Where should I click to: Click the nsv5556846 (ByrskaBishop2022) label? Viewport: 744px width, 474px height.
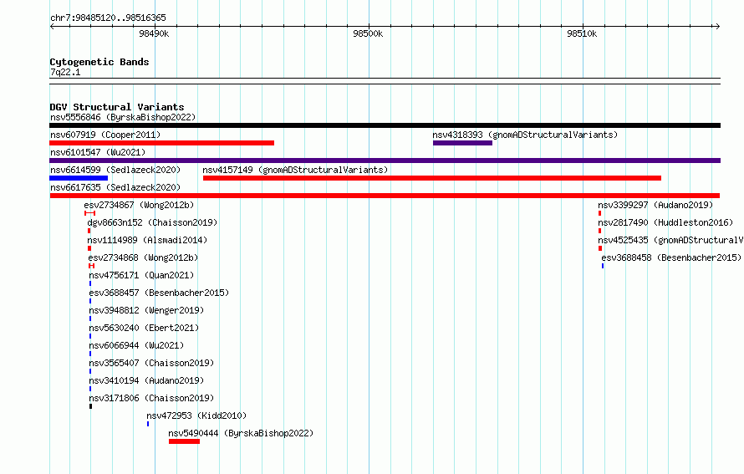pyautogui.click(x=123, y=117)
